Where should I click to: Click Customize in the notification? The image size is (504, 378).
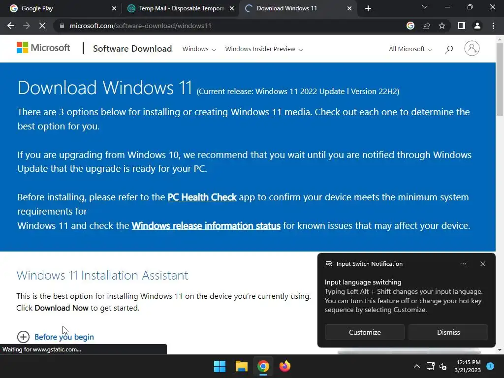tap(365, 332)
